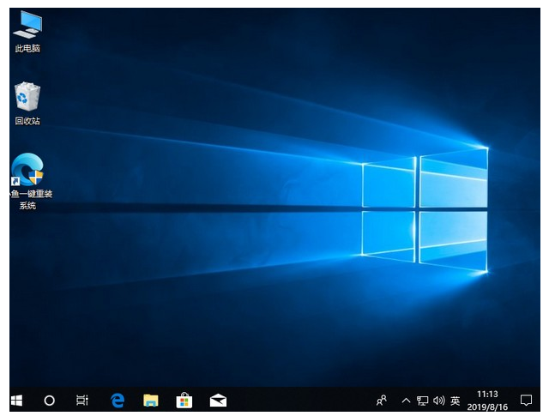Expand the hidden tray icons chevron
549x416 pixels.
tap(406, 401)
